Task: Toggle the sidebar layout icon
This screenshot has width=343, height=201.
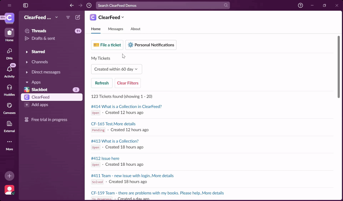Action: pyautogui.click(x=25, y=5)
